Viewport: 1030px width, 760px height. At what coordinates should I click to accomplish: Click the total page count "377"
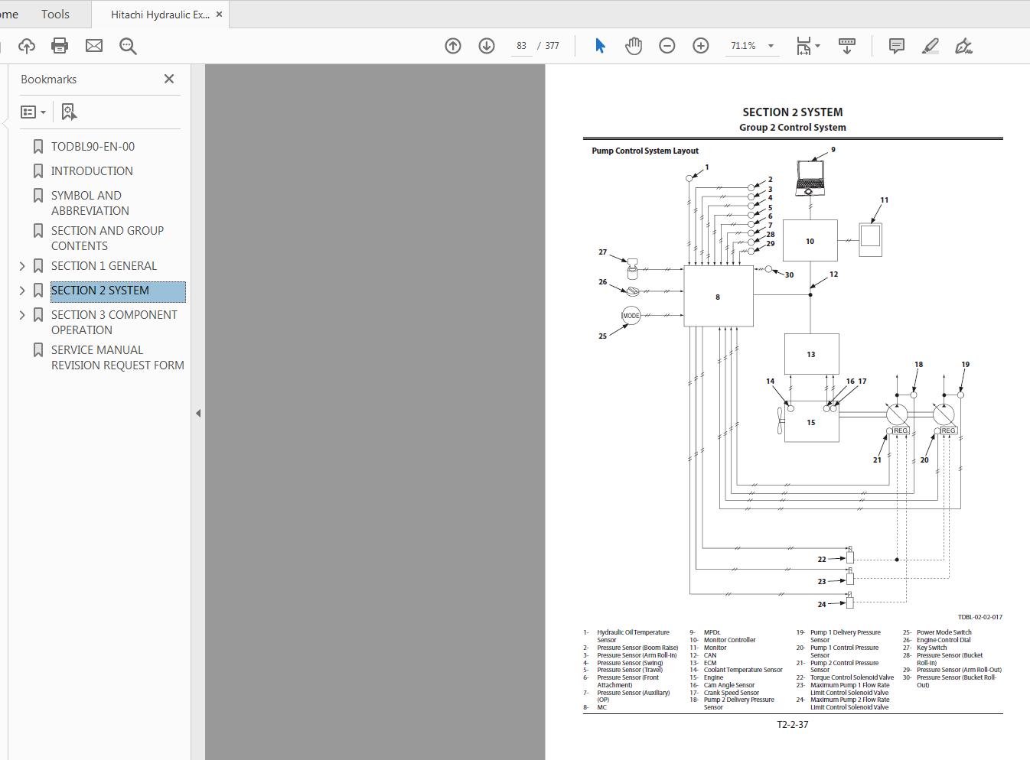(x=552, y=46)
